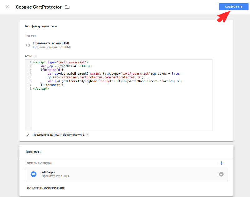Click line number 1 in code gutter
This screenshot has width=250, height=197.
(30, 62)
